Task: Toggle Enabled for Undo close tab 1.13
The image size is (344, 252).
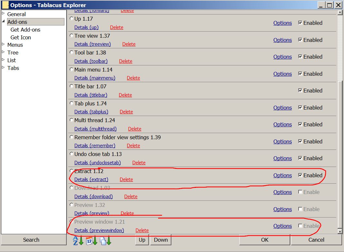Action: point(300,158)
